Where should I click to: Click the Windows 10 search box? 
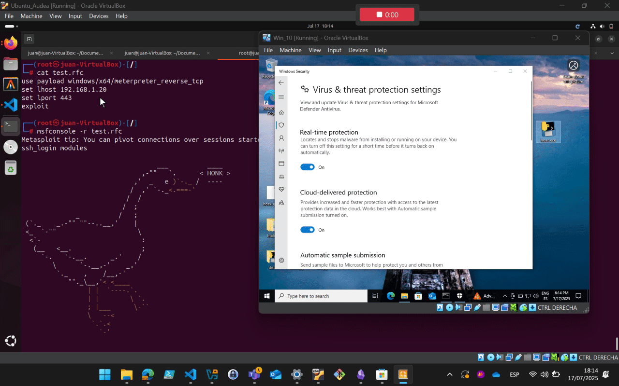coord(321,296)
